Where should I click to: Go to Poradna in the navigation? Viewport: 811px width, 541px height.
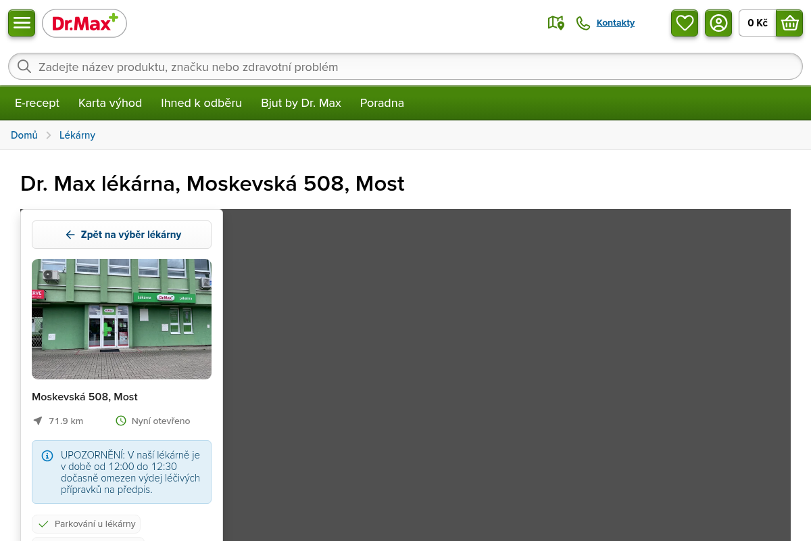tap(382, 103)
